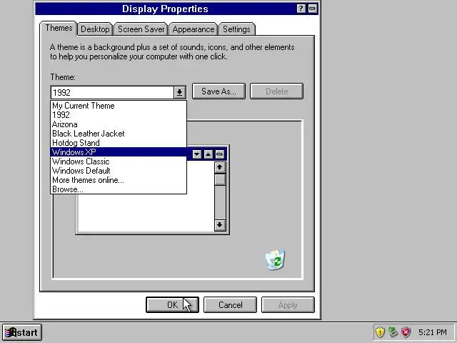This screenshot has height=343, width=457.
Task: Select the Arizona theme
Action: tap(119, 124)
